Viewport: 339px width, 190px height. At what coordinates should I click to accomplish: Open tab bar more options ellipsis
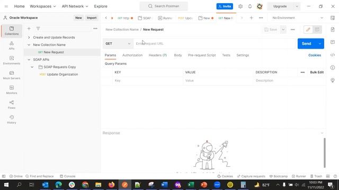pos(261,18)
